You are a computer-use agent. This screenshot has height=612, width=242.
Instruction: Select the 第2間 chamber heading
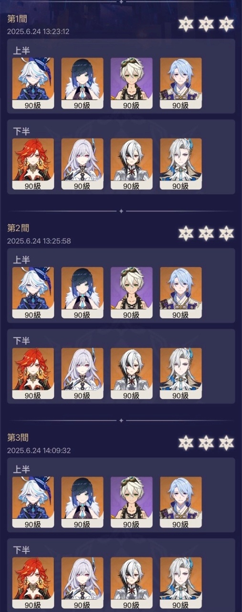[x=18, y=228]
